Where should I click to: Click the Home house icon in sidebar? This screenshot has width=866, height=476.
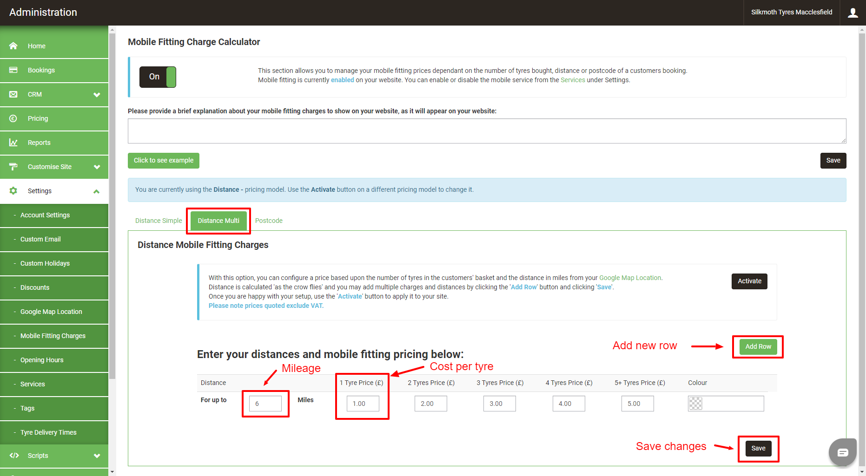(x=13, y=46)
